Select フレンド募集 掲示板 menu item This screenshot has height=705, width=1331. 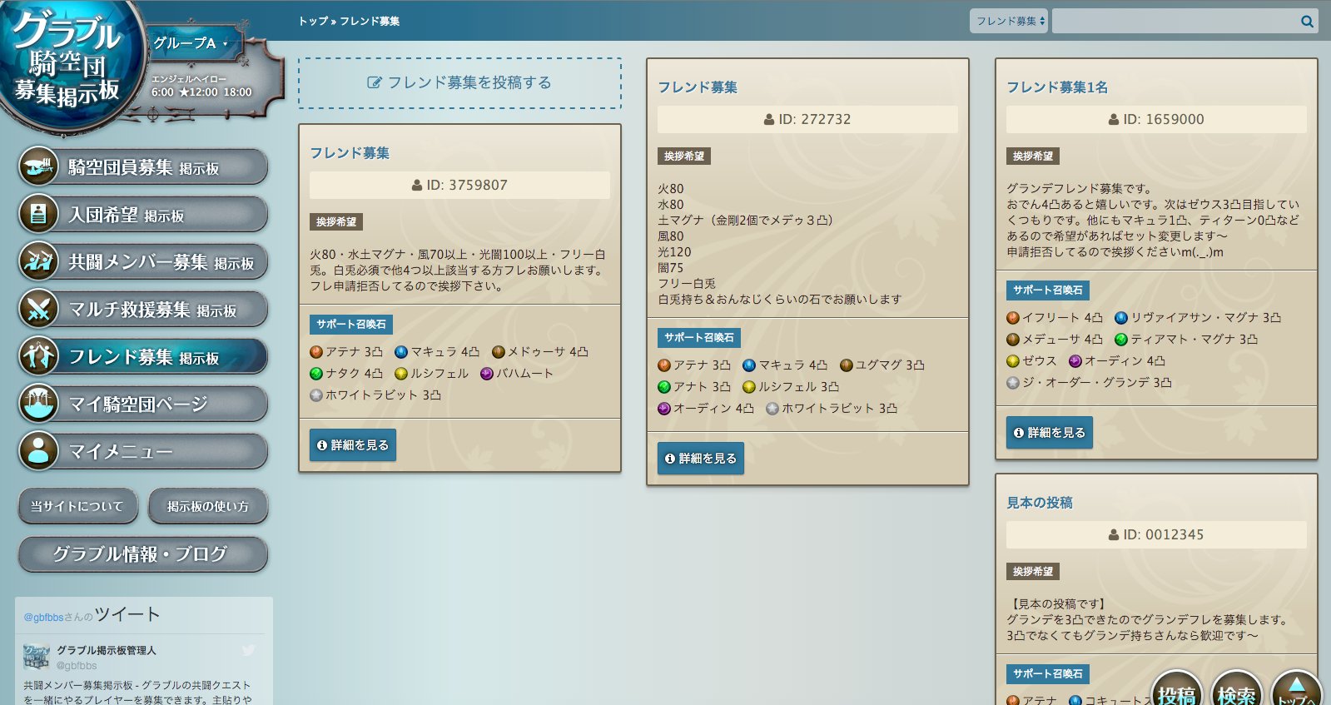coord(143,357)
